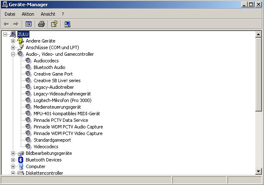The height and width of the screenshot is (185, 264).
Task: Open the Aktion menu
Action: (28, 14)
